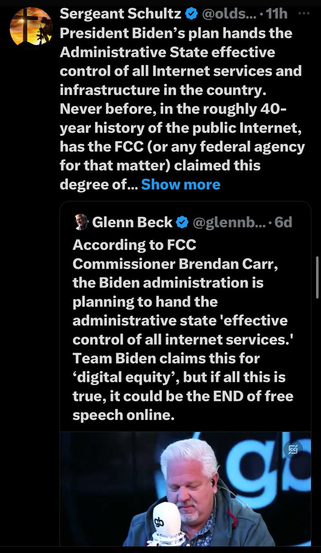Toggle closed captions on the video
Viewport: 321px width, 553px height.
(293, 447)
